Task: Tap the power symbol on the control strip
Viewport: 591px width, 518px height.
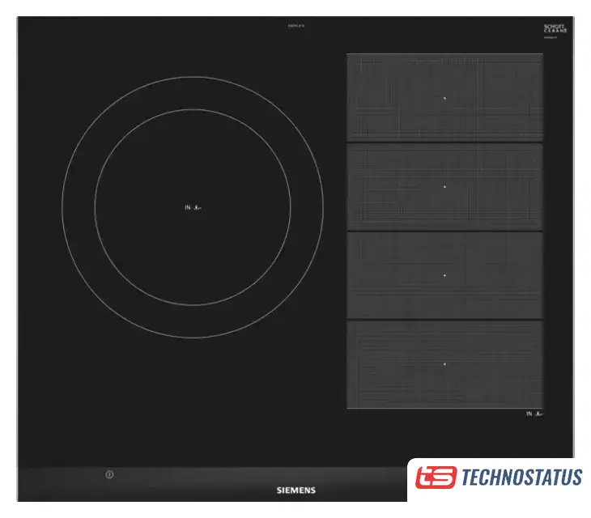Action: 108,475
